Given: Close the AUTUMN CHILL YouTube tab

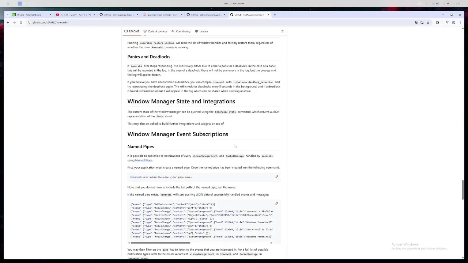Looking at the screenshot, I should 94,15.
